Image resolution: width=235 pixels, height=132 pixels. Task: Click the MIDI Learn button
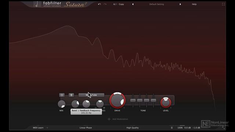pyautogui.click(x=38, y=128)
